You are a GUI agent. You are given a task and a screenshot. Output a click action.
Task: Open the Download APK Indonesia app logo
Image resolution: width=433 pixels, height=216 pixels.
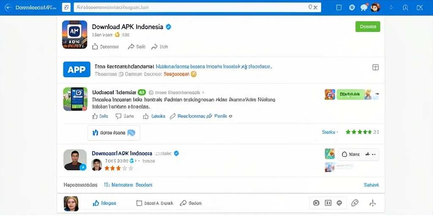74,35
